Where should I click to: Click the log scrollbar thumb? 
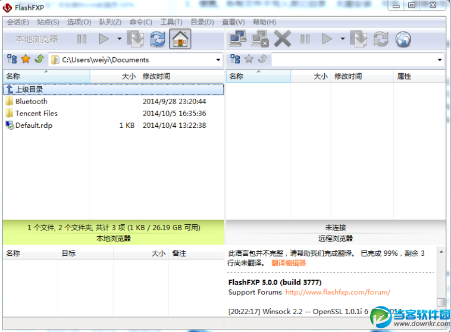[441, 302]
